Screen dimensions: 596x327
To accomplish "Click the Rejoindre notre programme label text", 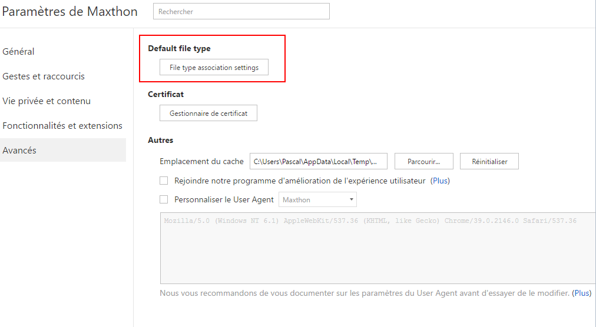I will pos(300,181).
